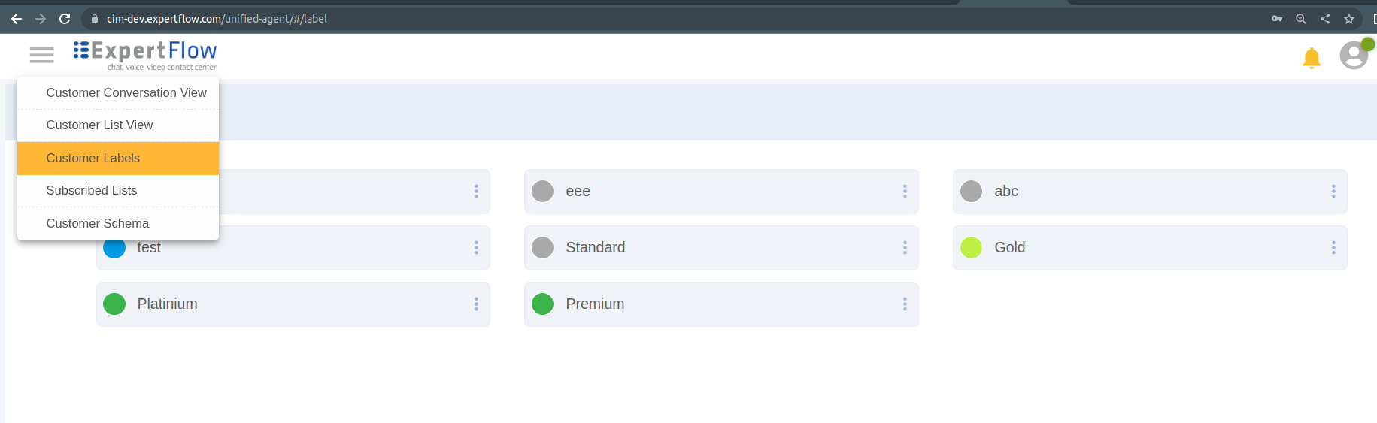The height and width of the screenshot is (423, 1377).
Task: Open three-dot menu for Premium label
Action: pyautogui.click(x=905, y=304)
